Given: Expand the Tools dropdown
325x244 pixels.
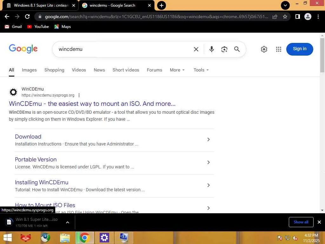Looking at the screenshot, I should [x=201, y=70].
